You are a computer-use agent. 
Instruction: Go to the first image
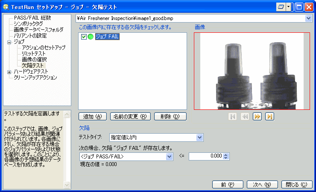(x=232, y=117)
